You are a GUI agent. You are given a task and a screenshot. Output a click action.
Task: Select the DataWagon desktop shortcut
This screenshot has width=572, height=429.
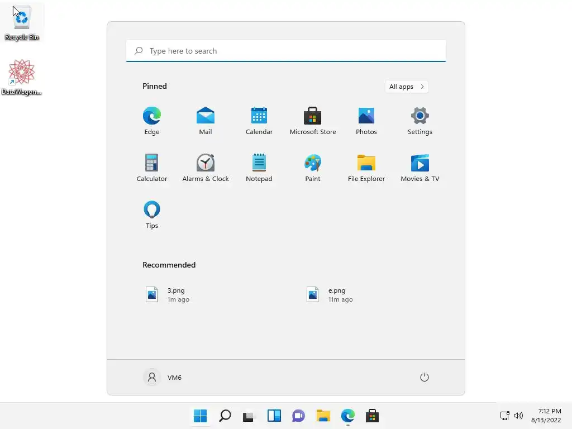[x=22, y=77]
